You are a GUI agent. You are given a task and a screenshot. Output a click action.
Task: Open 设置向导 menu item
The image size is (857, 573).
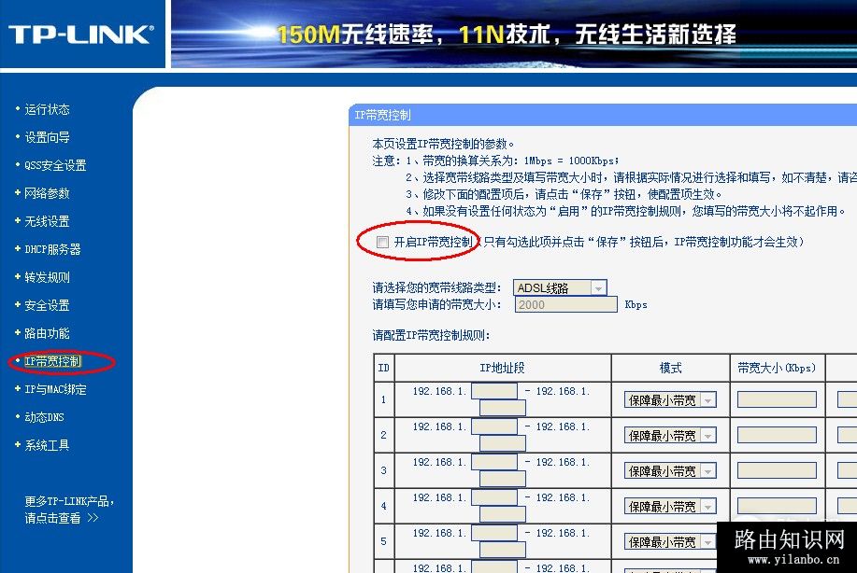tap(47, 137)
